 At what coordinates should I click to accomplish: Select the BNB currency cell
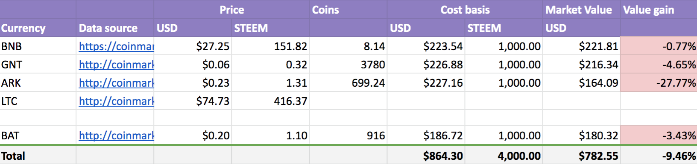pos(38,46)
